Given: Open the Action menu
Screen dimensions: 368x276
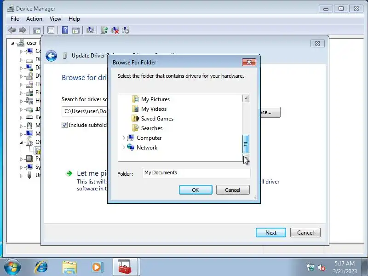Looking at the screenshot, I should pos(34,19).
